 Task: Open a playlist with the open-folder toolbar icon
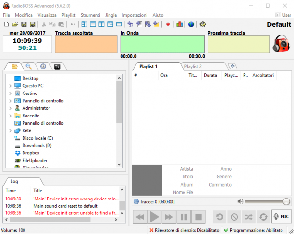coord(15,24)
